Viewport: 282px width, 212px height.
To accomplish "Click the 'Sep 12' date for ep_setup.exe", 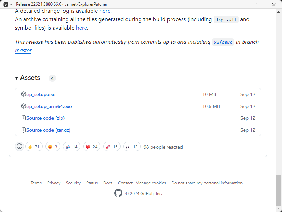I will click(248, 94).
